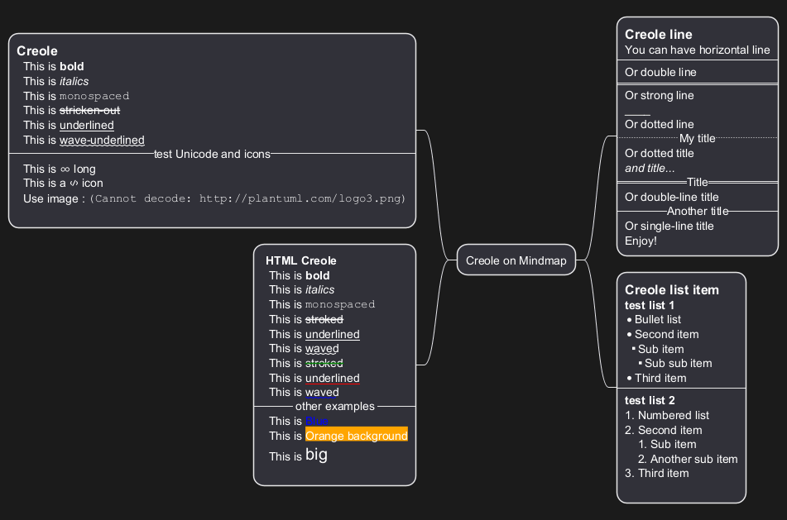787x520 pixels.
Task: Click the "Another title" single-line separator
Action: [697, 212]
